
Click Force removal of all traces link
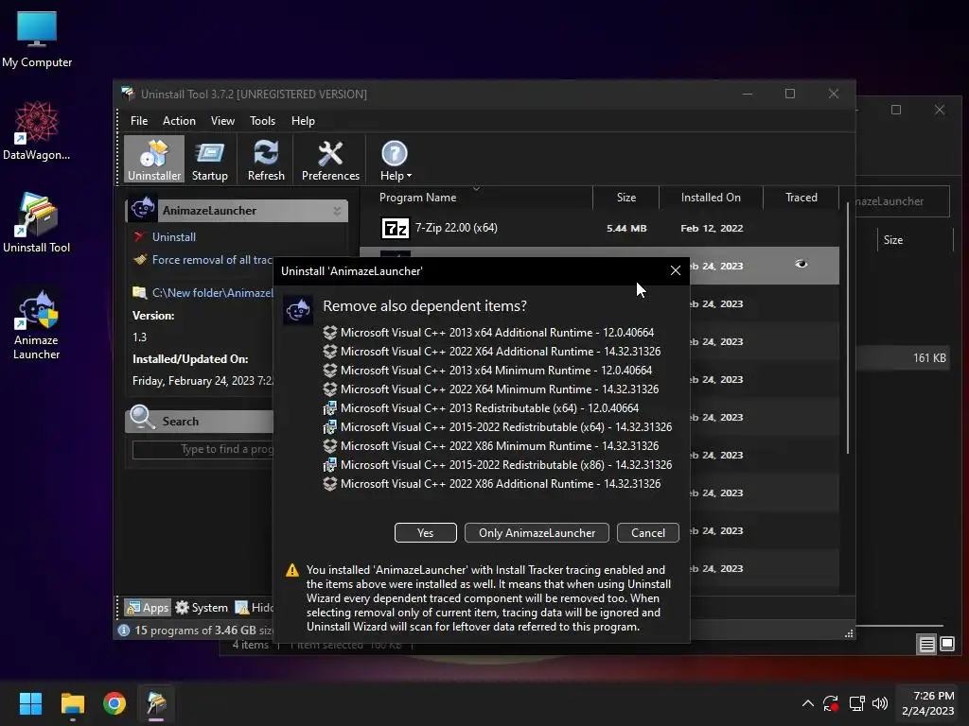pos(212,260)
